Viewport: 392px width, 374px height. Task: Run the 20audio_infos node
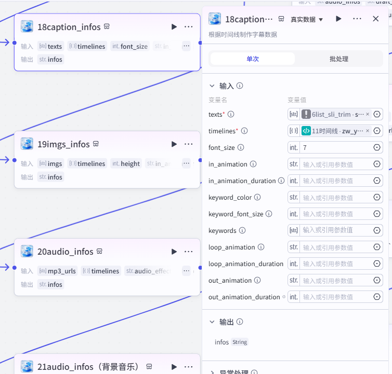click(174, 252)
